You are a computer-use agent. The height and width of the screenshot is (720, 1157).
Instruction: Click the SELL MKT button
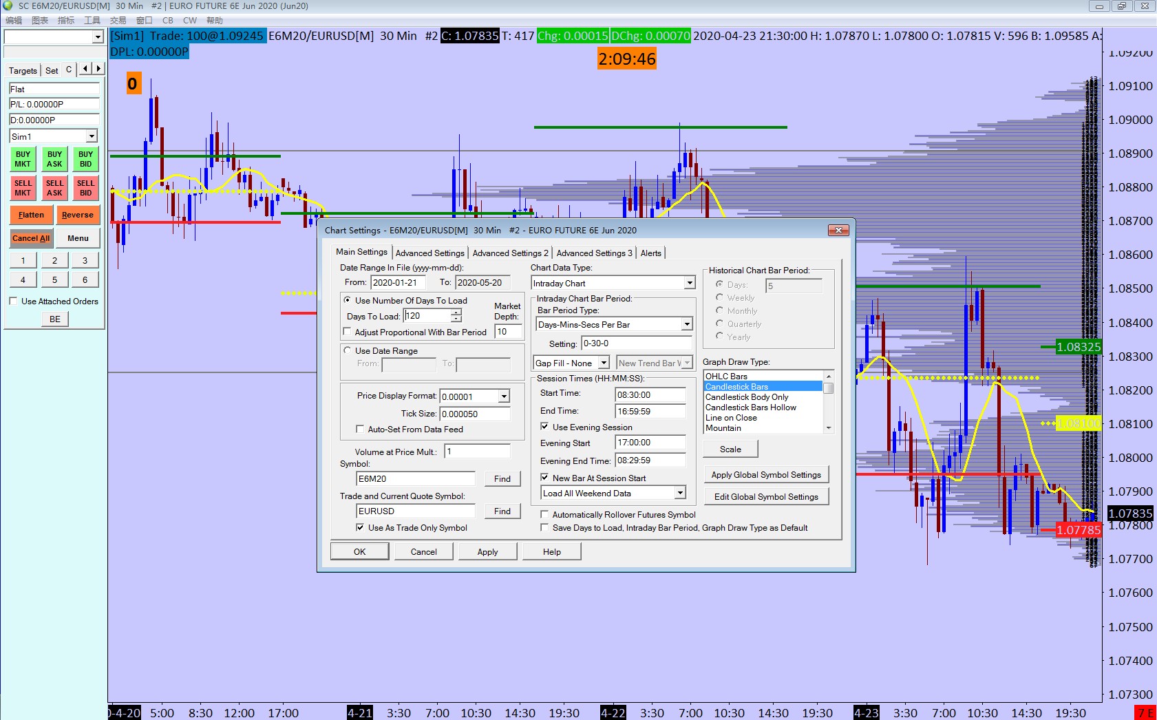[23, 188]
